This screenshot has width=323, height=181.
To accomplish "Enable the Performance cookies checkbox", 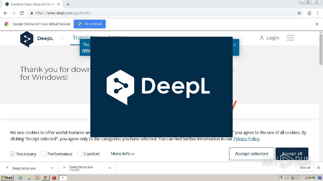I will [44, 154].
